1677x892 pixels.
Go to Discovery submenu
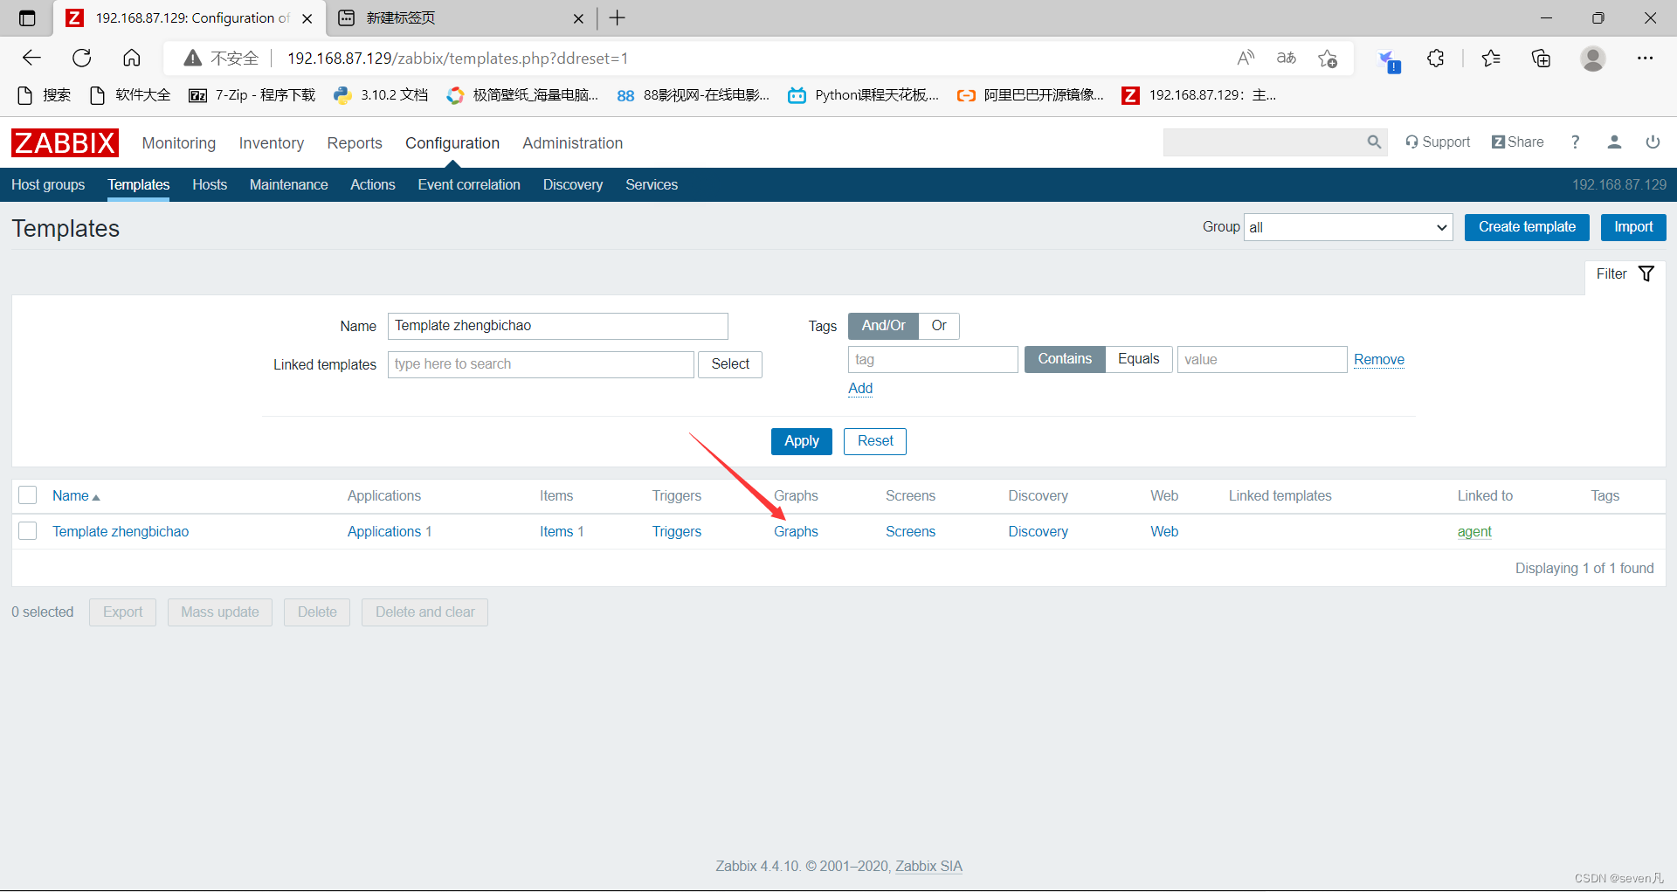coord(573,185)
